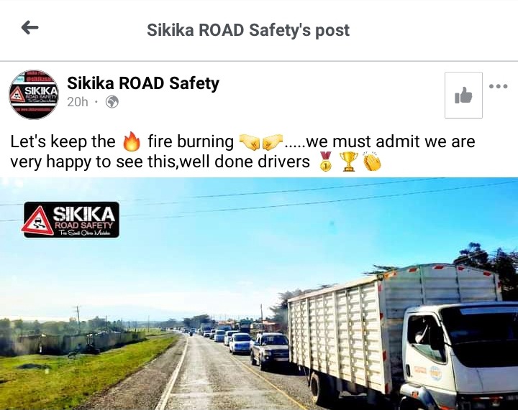
Task: Tap the public globe privacy icon
Action: [112, 102]
